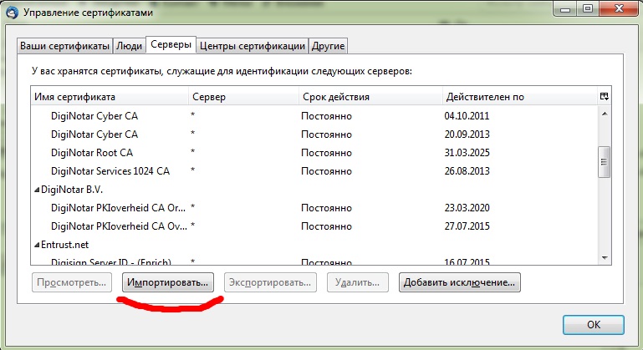The height and width of the screenshot is (350, 643).
Task: Switch to the Ваши сертификаты tab
Action: [64, 46]
